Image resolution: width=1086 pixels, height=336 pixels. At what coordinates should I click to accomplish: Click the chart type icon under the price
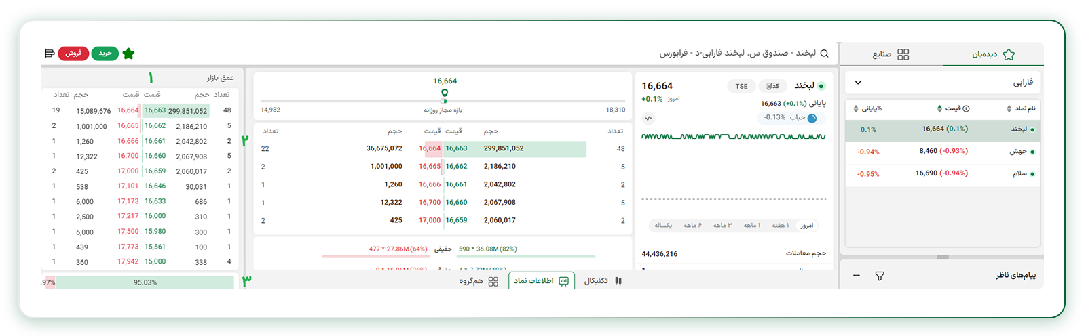pos(648,118)
